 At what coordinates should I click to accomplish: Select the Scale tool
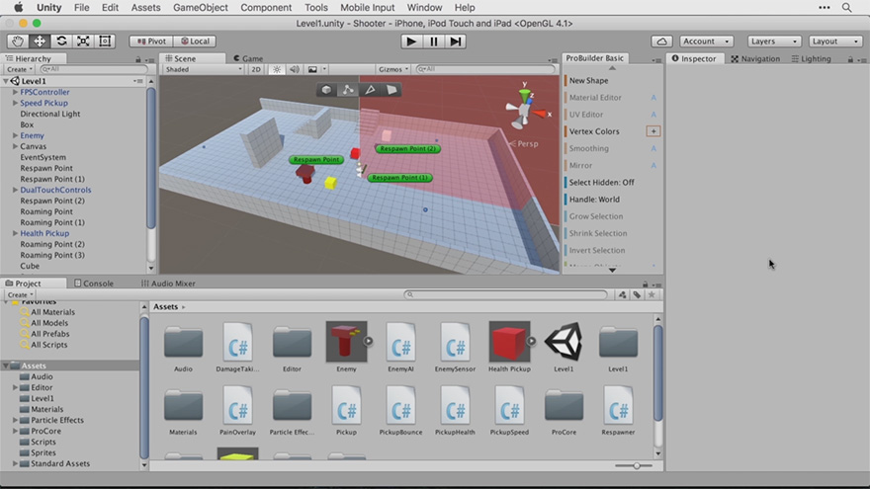83,41
